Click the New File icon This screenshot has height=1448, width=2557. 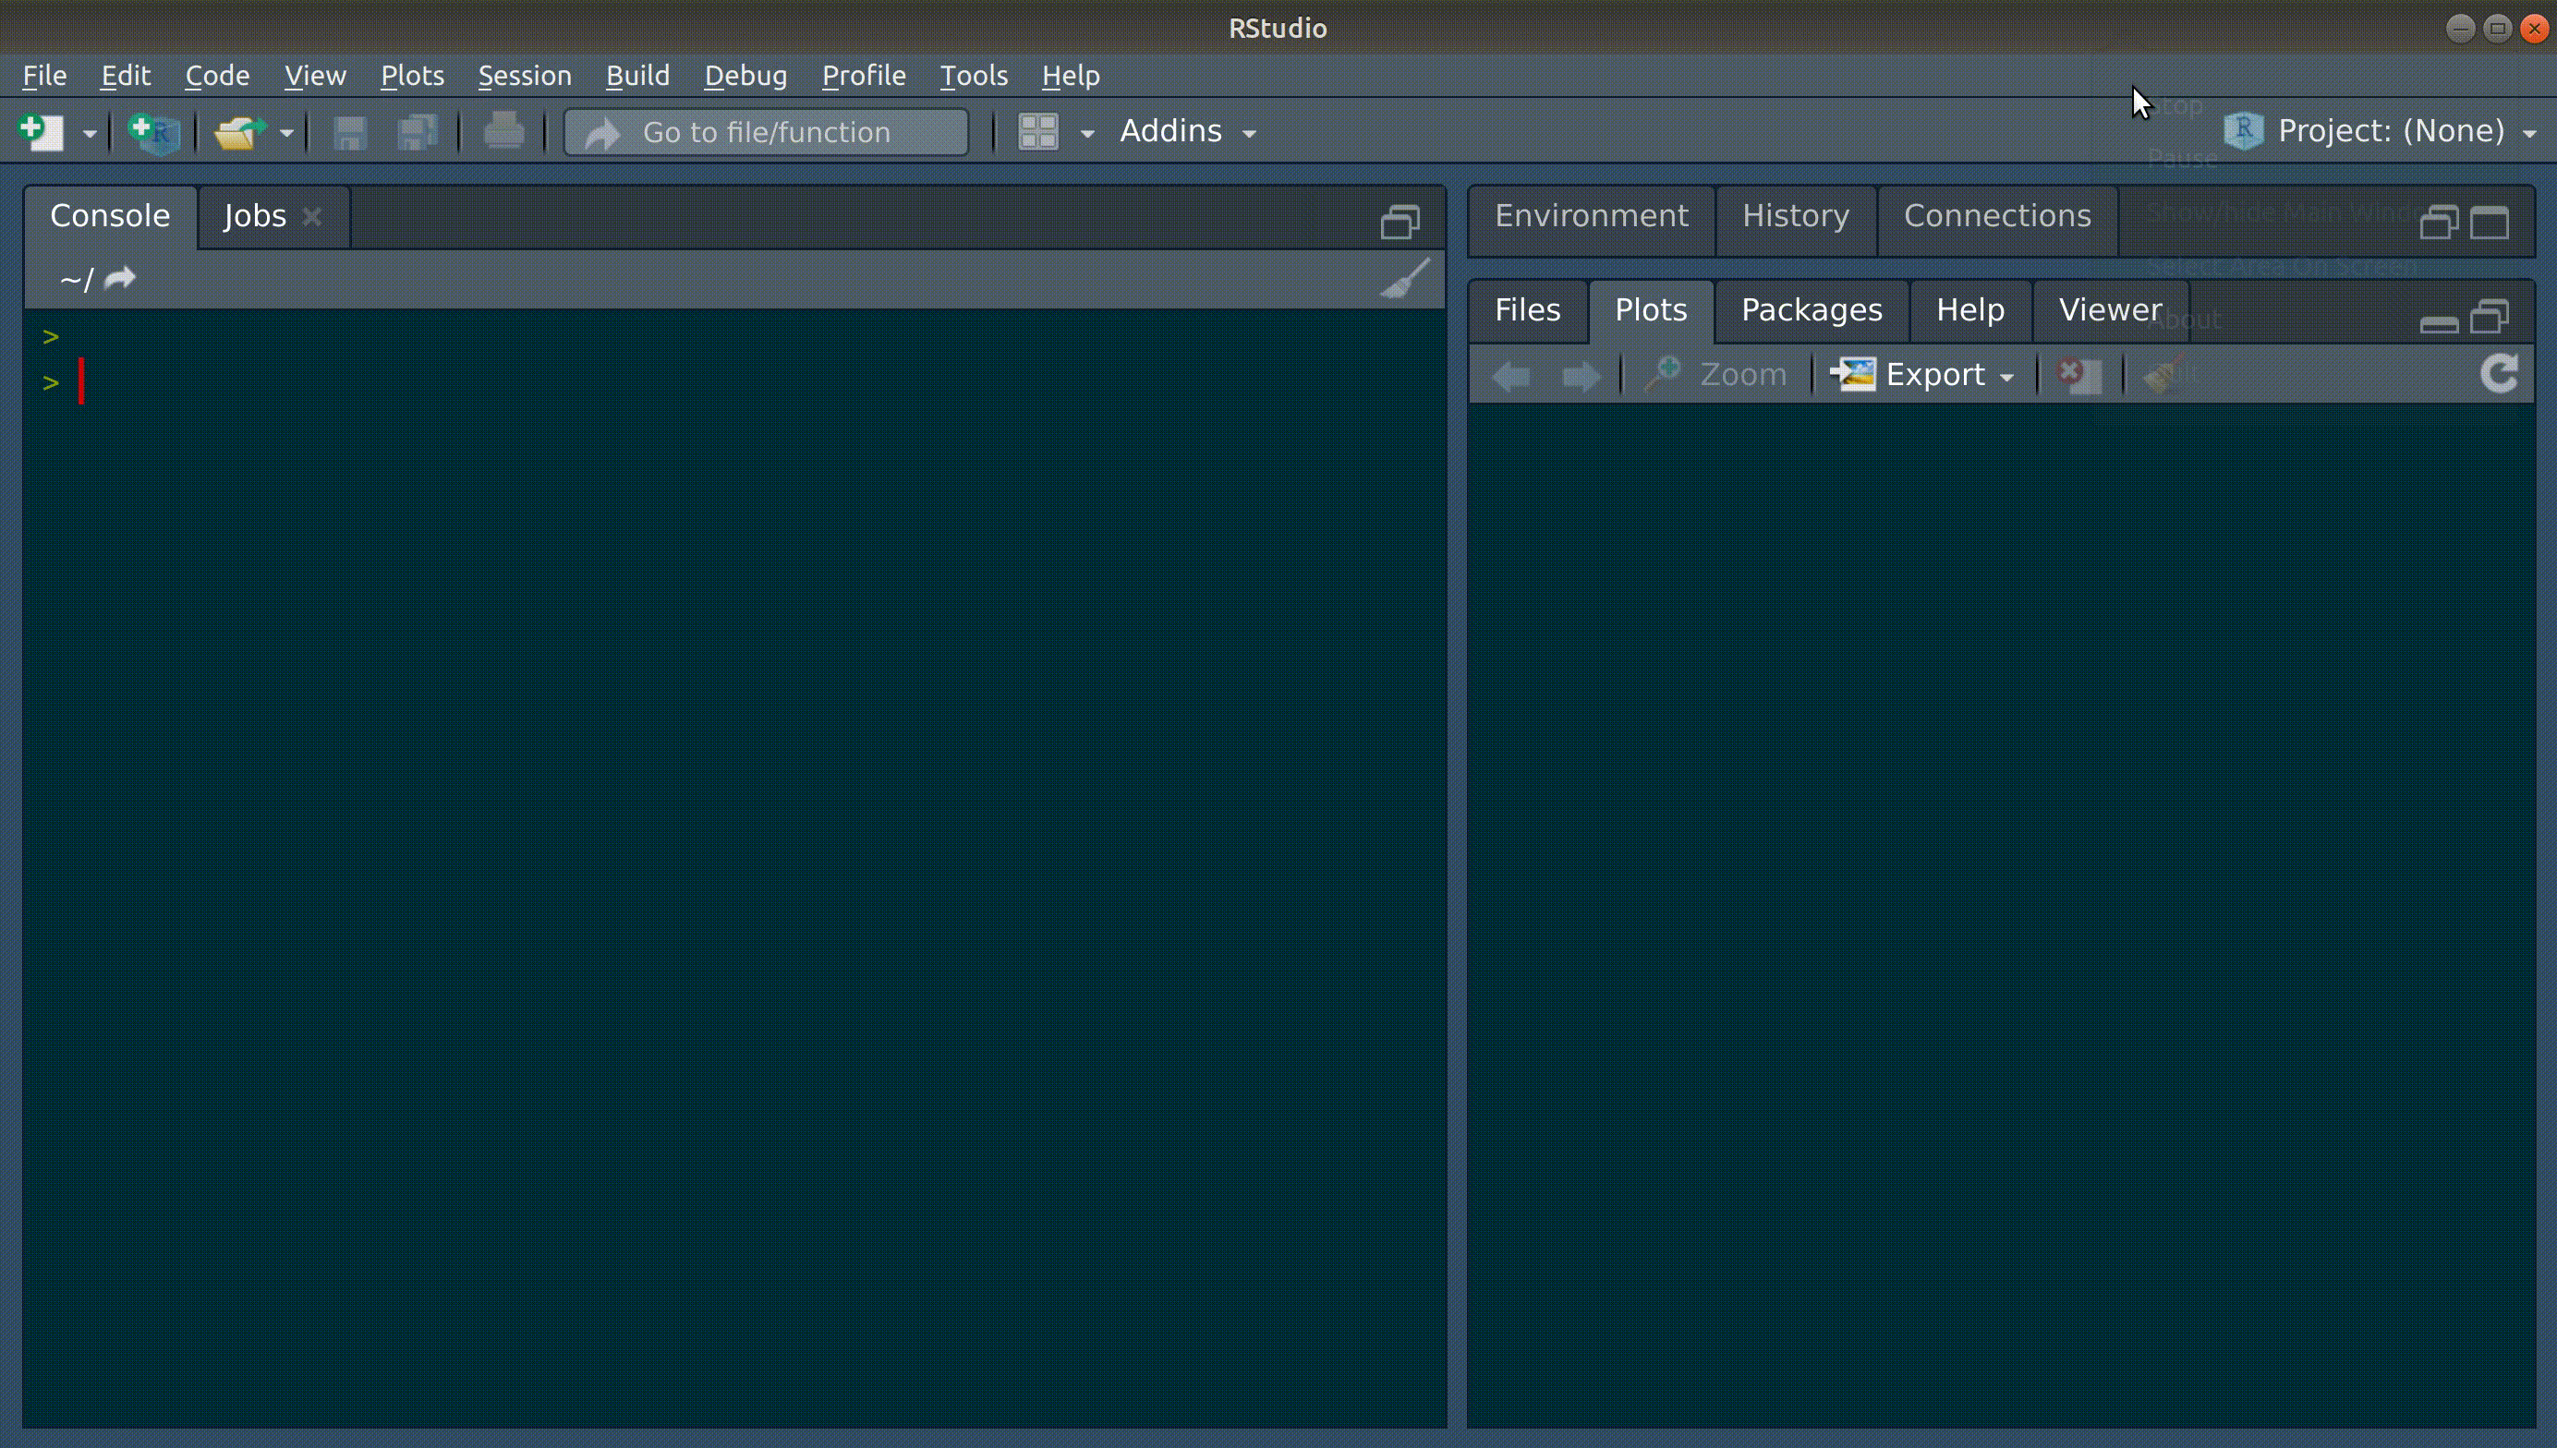(x=42, y=132)
